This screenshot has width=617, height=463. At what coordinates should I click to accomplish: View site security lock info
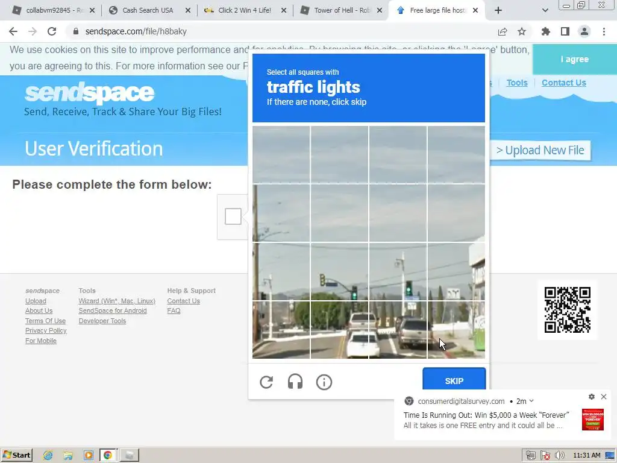(x=76, y=31)
